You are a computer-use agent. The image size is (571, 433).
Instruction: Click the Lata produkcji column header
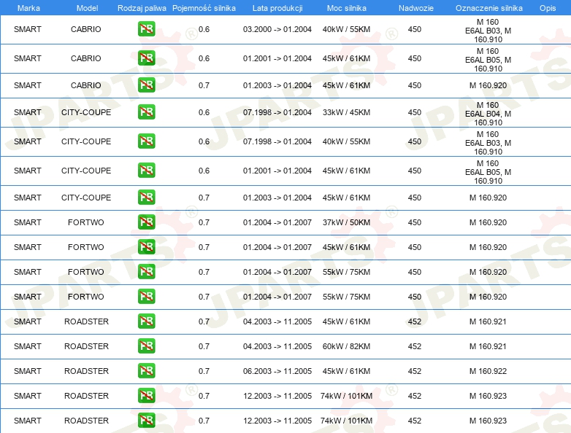pyautogui.click(x=276, y=7)
